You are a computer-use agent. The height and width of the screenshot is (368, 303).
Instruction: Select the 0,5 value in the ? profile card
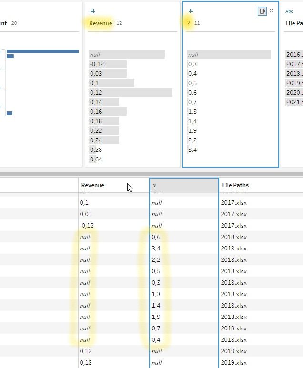point(192,83)
